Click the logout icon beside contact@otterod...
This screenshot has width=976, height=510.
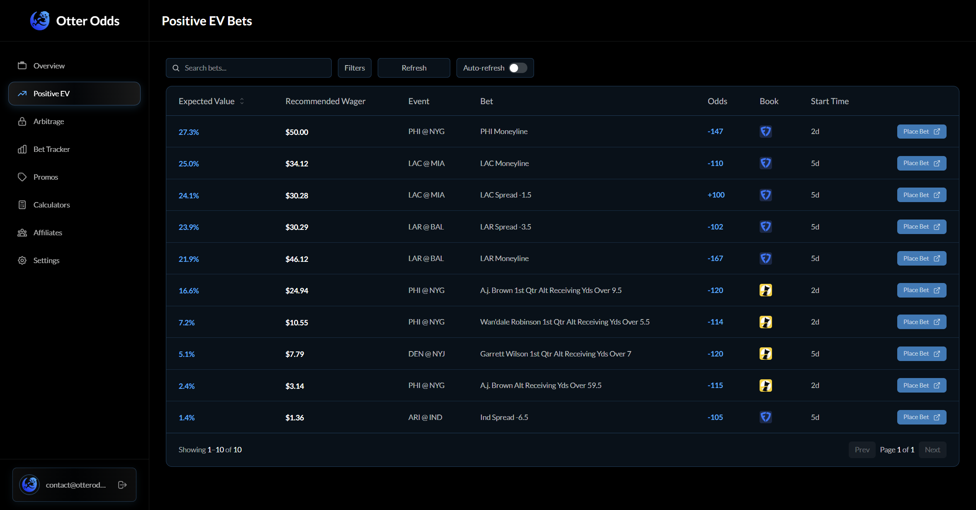click(122, 484)
